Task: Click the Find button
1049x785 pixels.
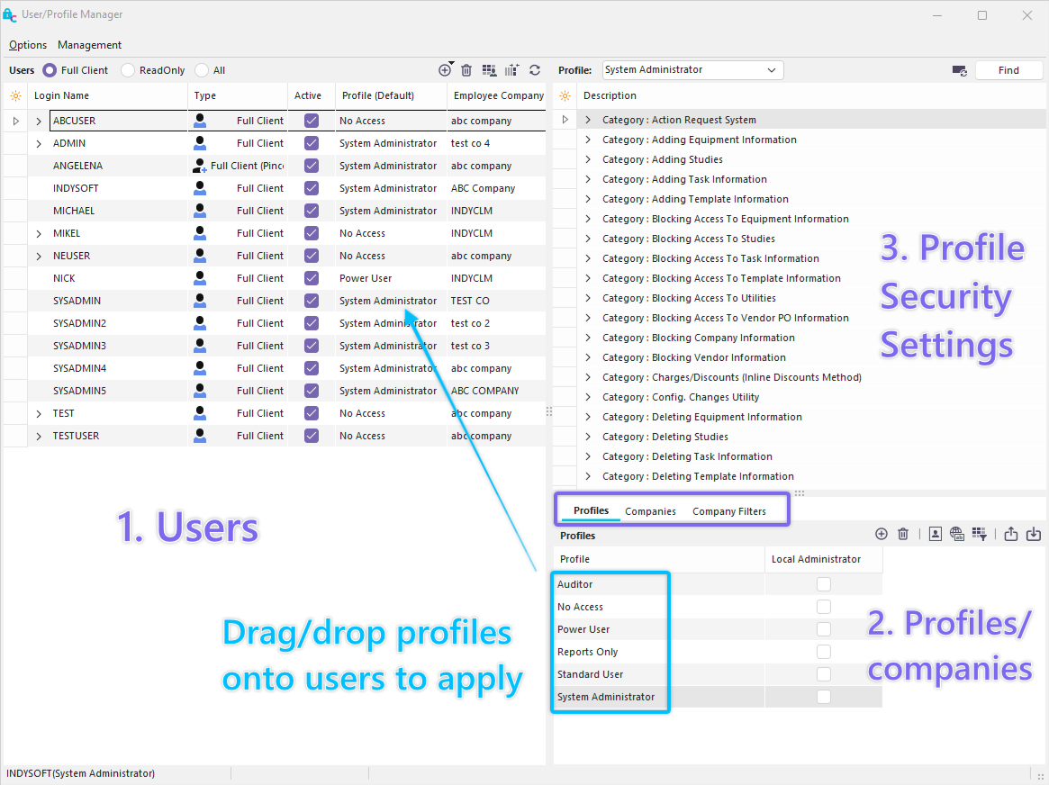Action: point(1008,70)
